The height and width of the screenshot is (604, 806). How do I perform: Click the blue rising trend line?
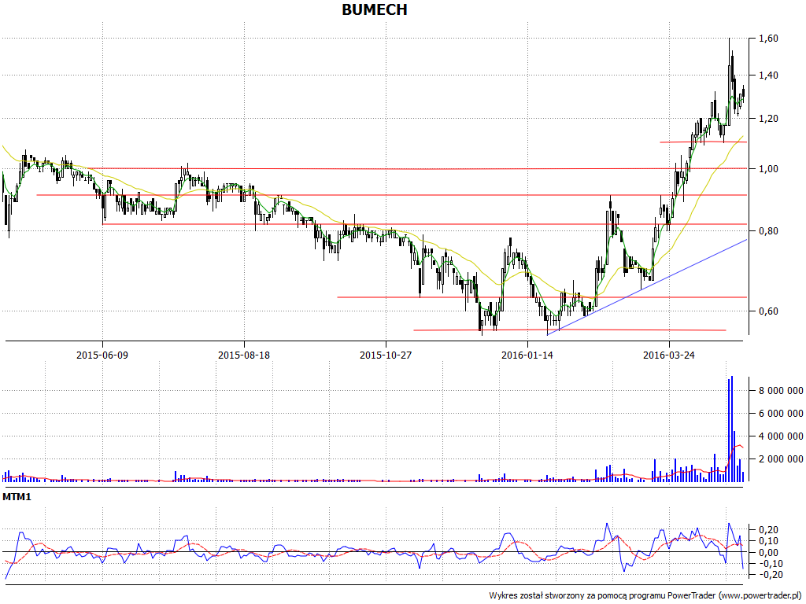(x=647, y=286)
